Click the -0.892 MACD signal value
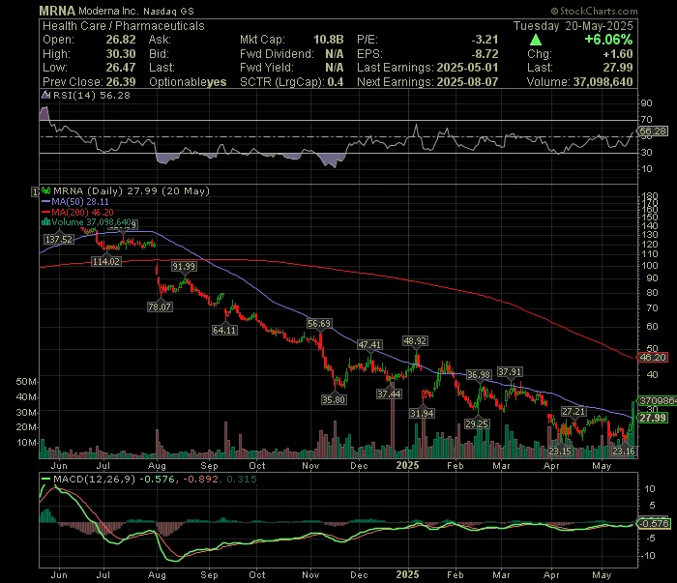The width and height of the screenshot is (677, 583). point(201,480)
